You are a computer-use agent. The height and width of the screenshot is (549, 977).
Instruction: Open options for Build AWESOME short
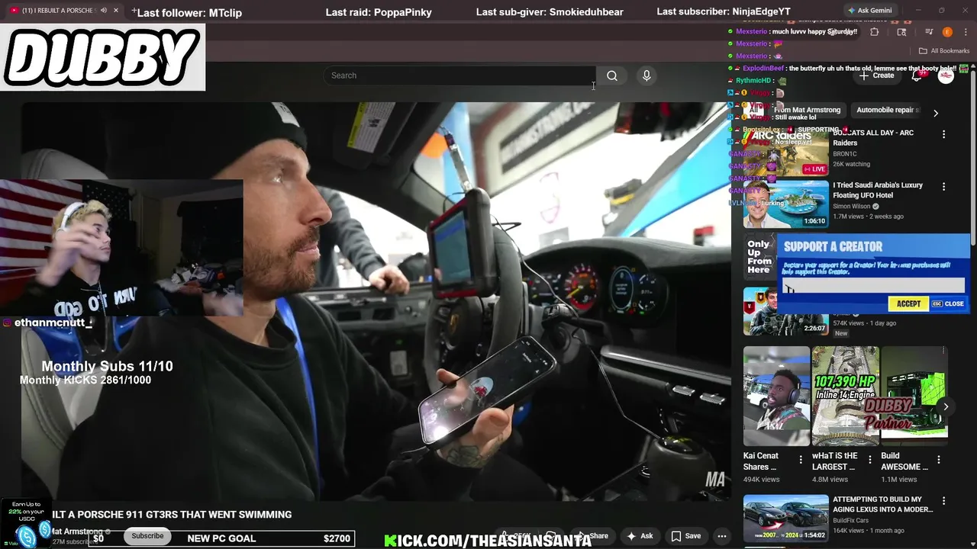939,460
